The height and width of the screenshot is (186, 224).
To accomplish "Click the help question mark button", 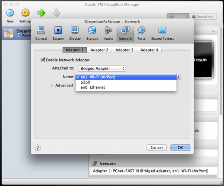I will pos(38,148).
